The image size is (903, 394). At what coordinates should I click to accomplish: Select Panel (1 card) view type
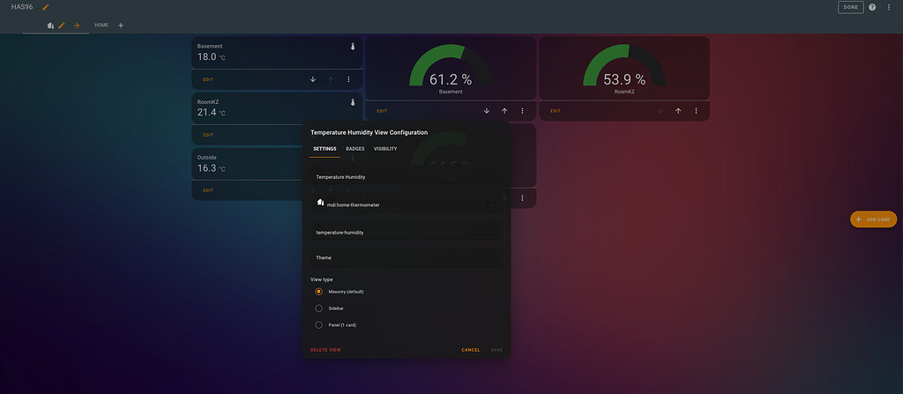319,325
